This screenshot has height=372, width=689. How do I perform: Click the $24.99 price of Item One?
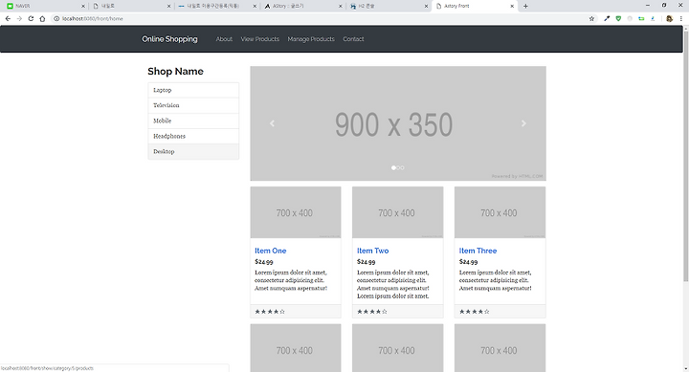tap(264, 262)
